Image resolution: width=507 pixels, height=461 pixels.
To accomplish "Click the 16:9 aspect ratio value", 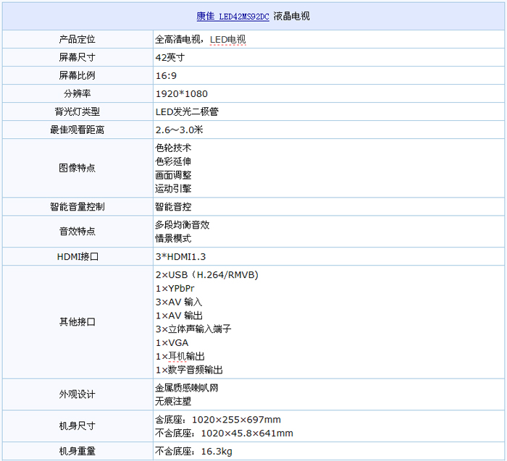I will (166, 75).
